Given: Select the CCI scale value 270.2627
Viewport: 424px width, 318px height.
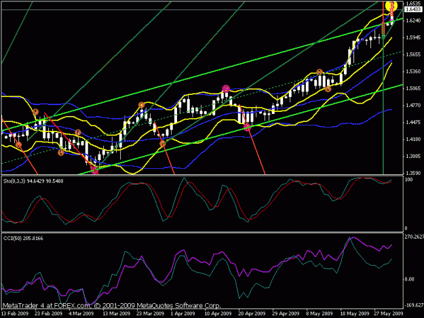Looking at the screenshot, I should [414, 237].
